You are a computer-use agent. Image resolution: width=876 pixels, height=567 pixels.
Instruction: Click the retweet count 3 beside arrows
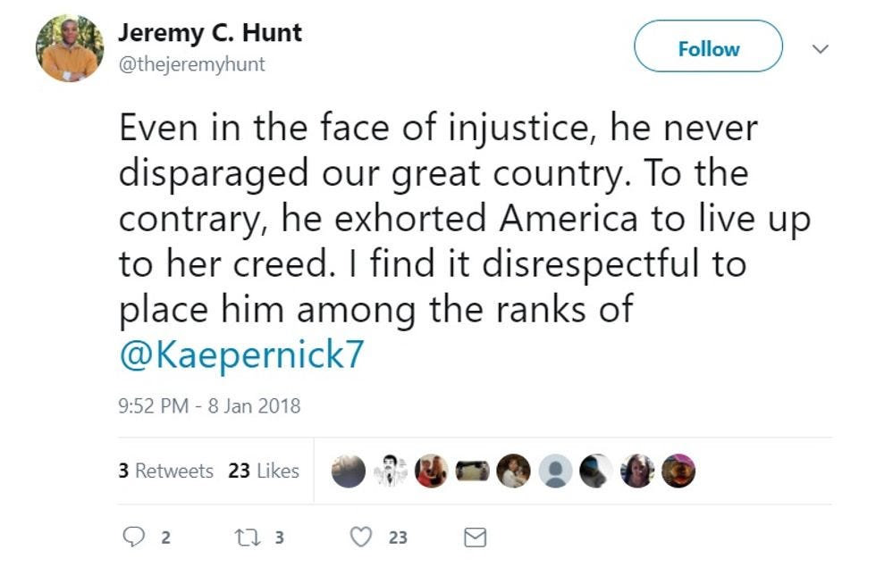pos(279,538)
